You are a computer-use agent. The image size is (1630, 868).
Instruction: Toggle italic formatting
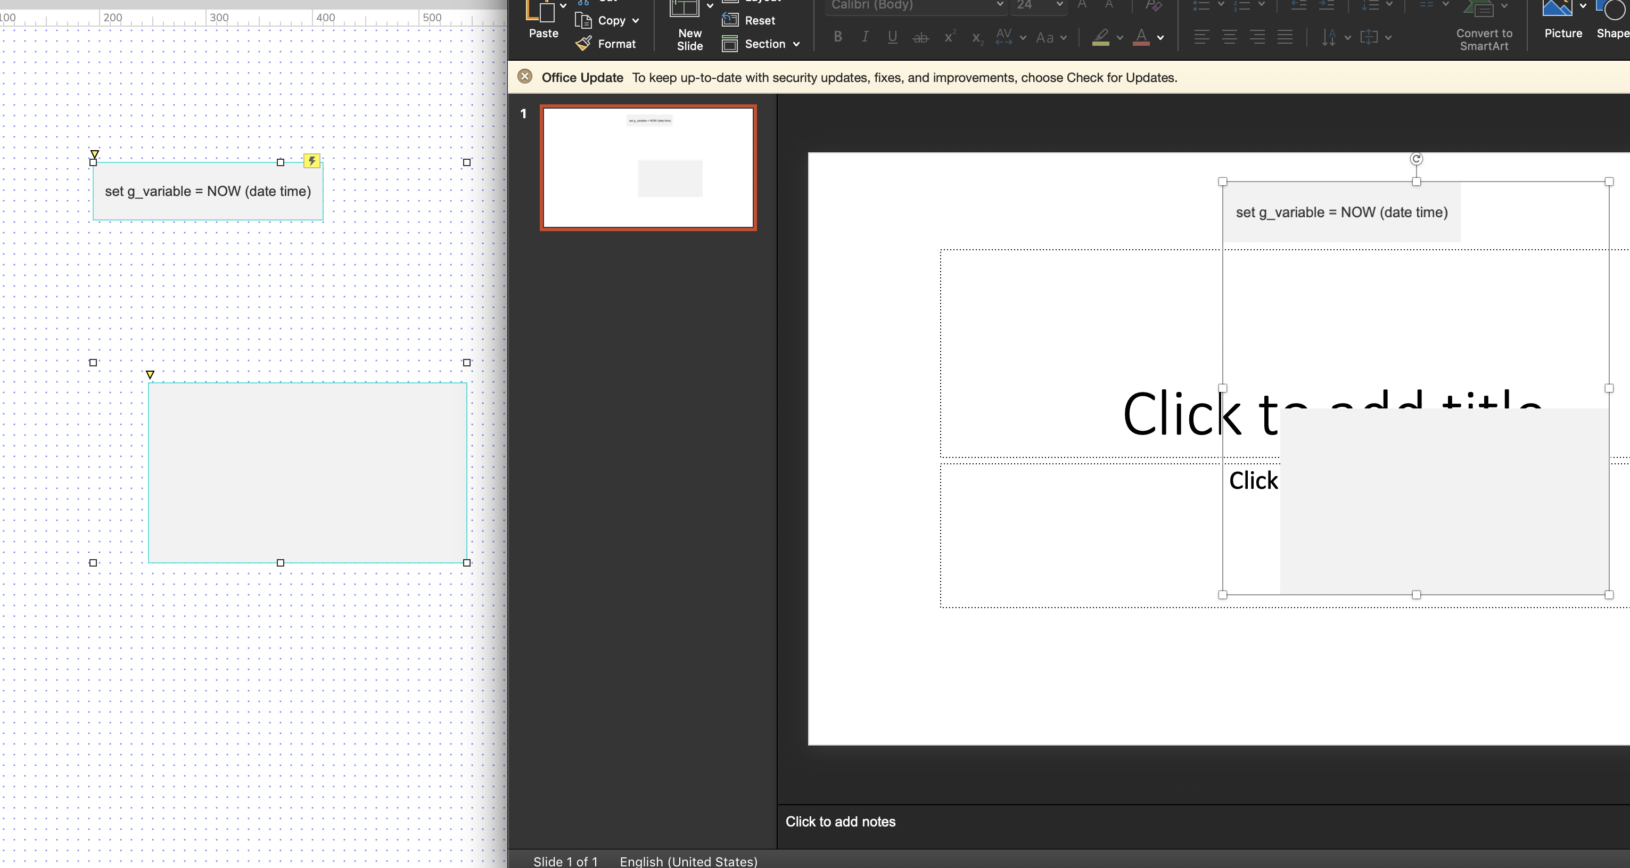click(x=865, y=37)
